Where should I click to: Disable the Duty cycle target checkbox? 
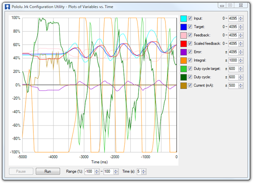(190, 69)
